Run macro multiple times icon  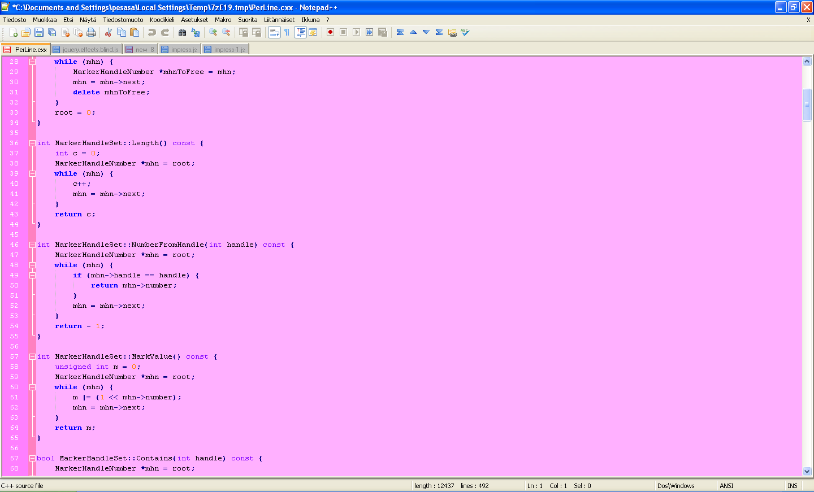coord(369,32)
